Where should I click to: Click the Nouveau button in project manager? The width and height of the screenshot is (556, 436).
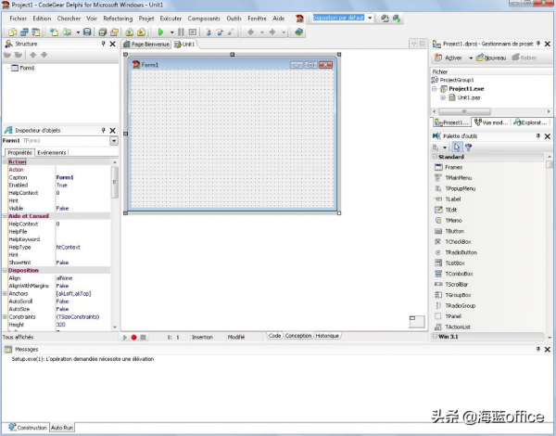tap(491, 58)
